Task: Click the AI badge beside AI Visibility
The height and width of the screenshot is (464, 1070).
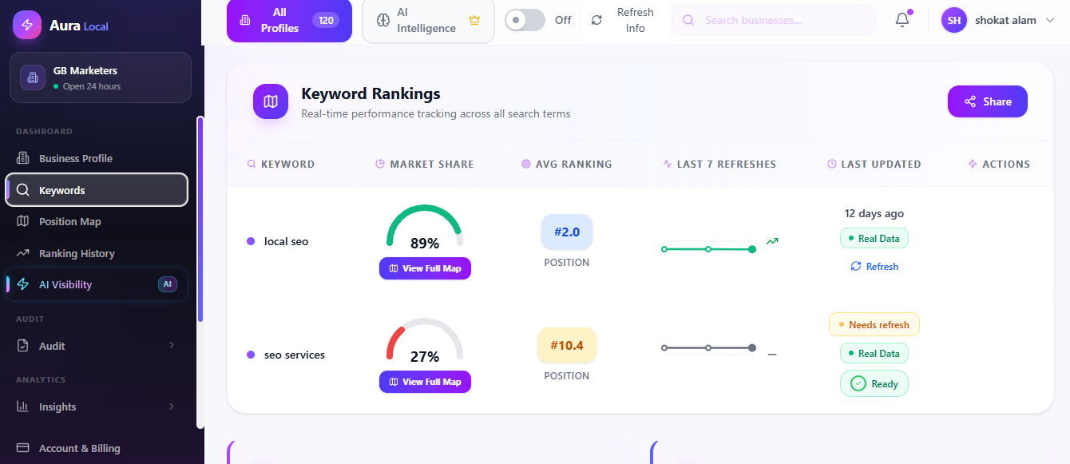Action: pos(168,284)
